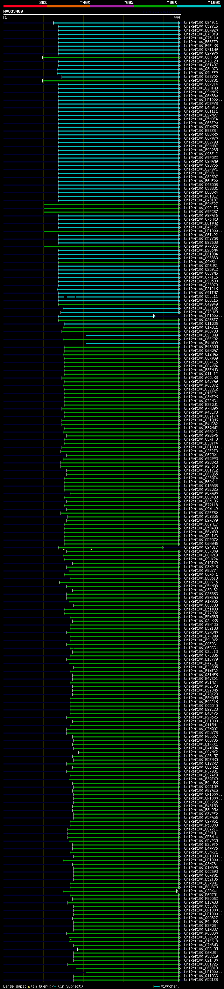The width and height of the screenshot is (224, 989).
Task: Click the cyan ~100% identity legend segment
Action: point(199,6)
